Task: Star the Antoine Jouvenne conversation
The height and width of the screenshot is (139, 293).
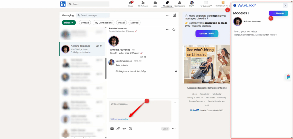Action: click(174, 29)
